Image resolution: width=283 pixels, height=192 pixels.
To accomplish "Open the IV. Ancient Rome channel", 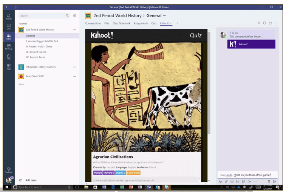I will click(36, 57).
